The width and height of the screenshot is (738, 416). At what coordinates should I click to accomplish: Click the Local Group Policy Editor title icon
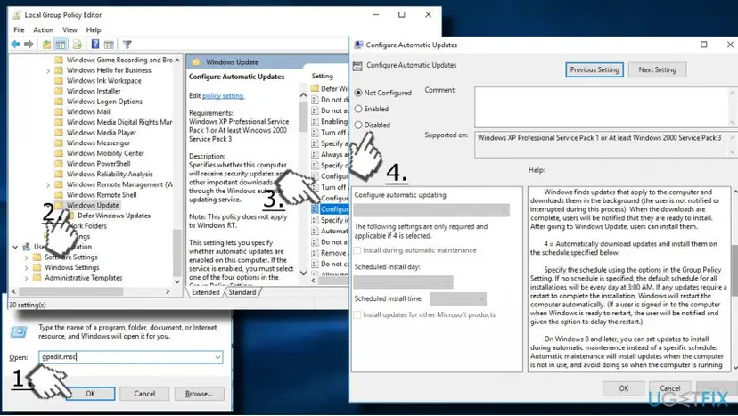(17, 15)
